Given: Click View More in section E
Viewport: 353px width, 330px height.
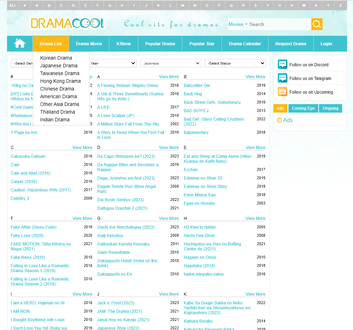Looking at the screenshot, I should 255,148.
